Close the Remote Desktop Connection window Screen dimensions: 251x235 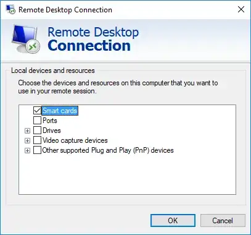click(x=241, y=9)
